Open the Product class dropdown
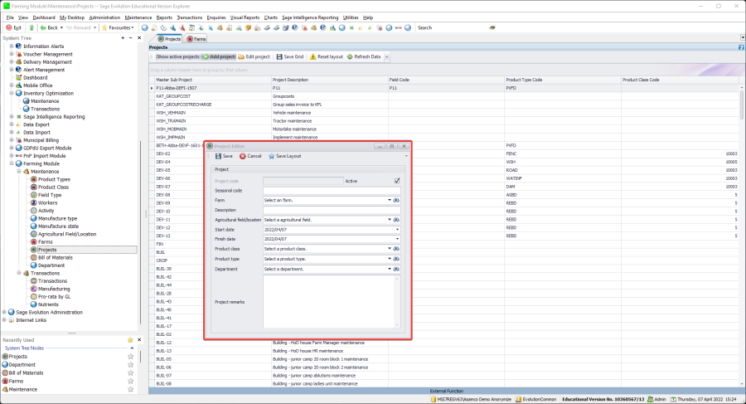 coord(389,249)
